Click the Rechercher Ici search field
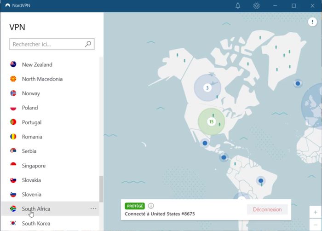 click(x=52, y=44)
